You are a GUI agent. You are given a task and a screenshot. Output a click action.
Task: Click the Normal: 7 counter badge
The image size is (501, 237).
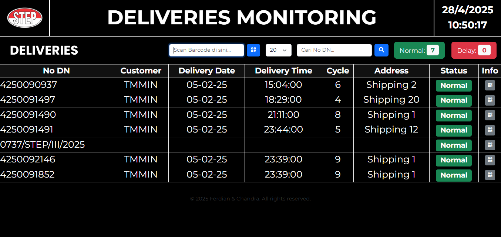[x=419, y=50]
